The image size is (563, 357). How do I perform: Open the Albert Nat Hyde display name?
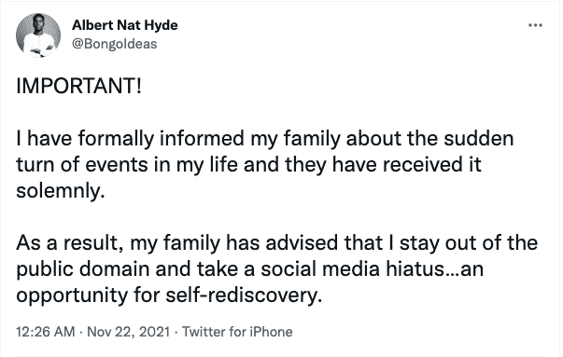pyautogui.click(x=124, y=25)
